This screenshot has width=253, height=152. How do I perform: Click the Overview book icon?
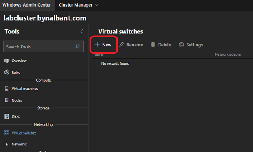(x=7, y=61)
